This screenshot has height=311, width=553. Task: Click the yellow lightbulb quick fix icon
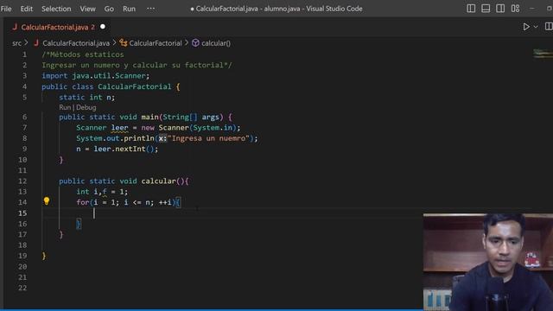[47, 201]
